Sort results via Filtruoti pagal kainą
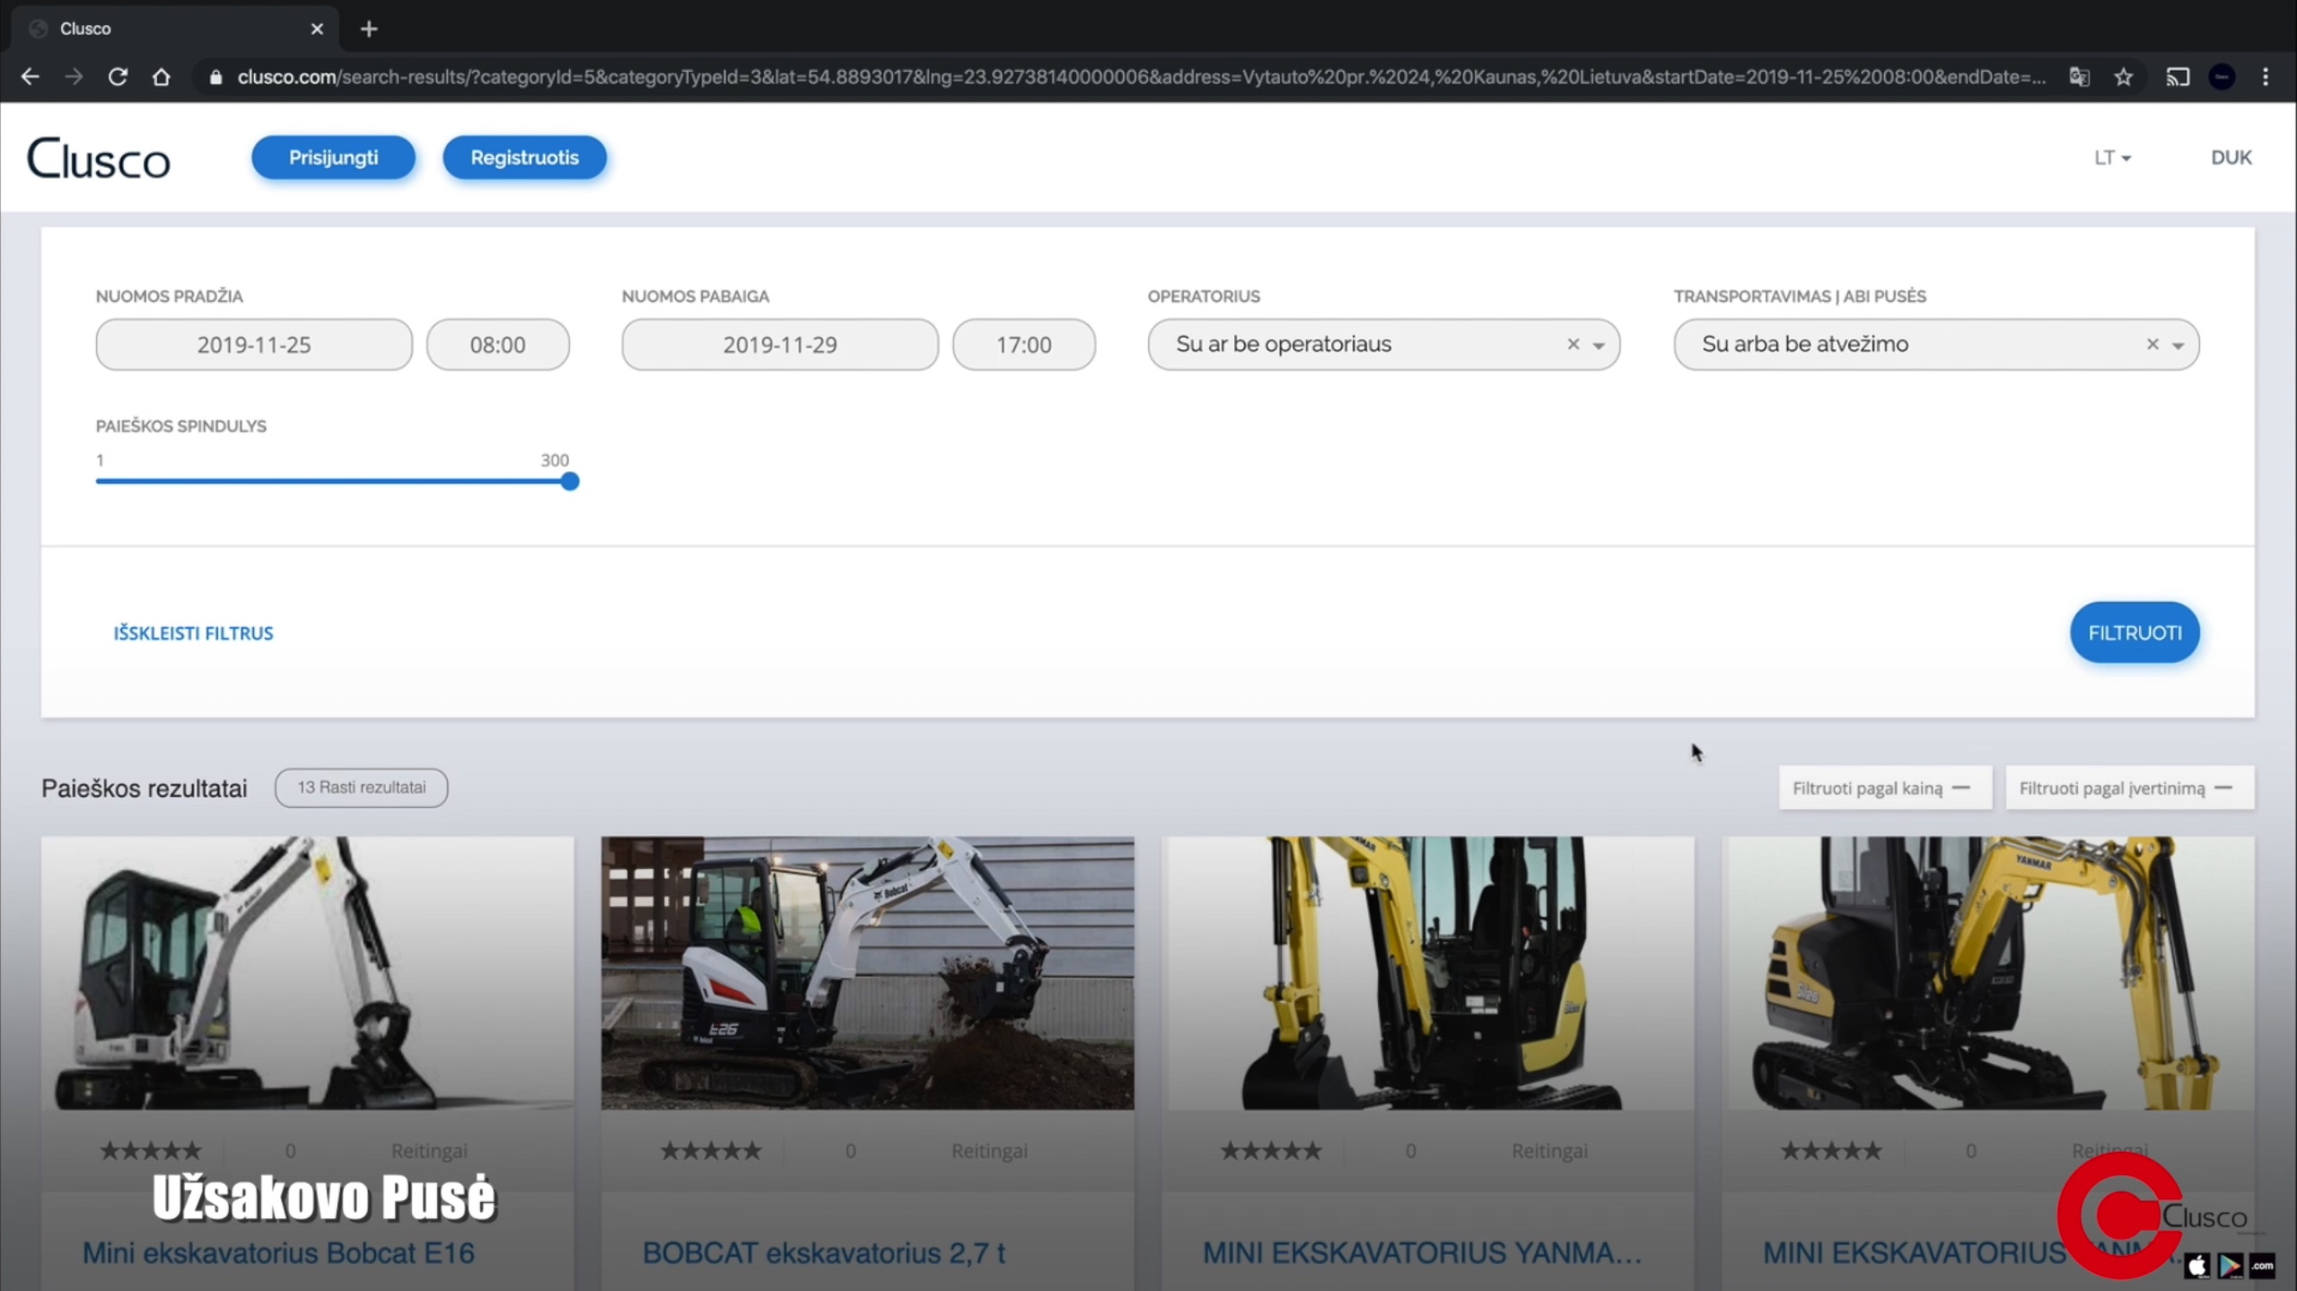The height and width of the screenshot is (1291, 2297). point(1884,788)
